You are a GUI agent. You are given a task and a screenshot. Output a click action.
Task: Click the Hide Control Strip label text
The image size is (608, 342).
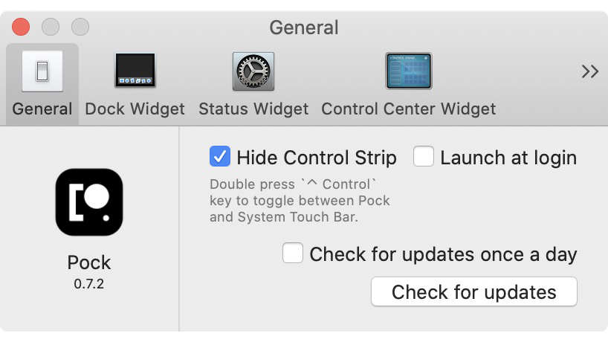tap(317, 158)
